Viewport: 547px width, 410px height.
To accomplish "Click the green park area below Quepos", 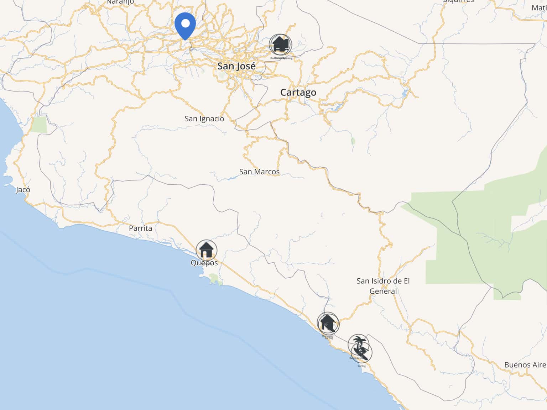I will tap(214, 279).
